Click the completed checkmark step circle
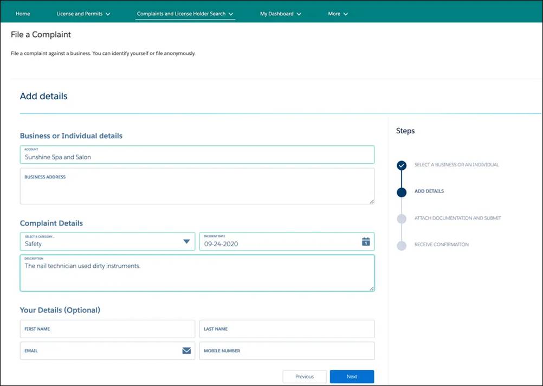 (x=402, y=165)
